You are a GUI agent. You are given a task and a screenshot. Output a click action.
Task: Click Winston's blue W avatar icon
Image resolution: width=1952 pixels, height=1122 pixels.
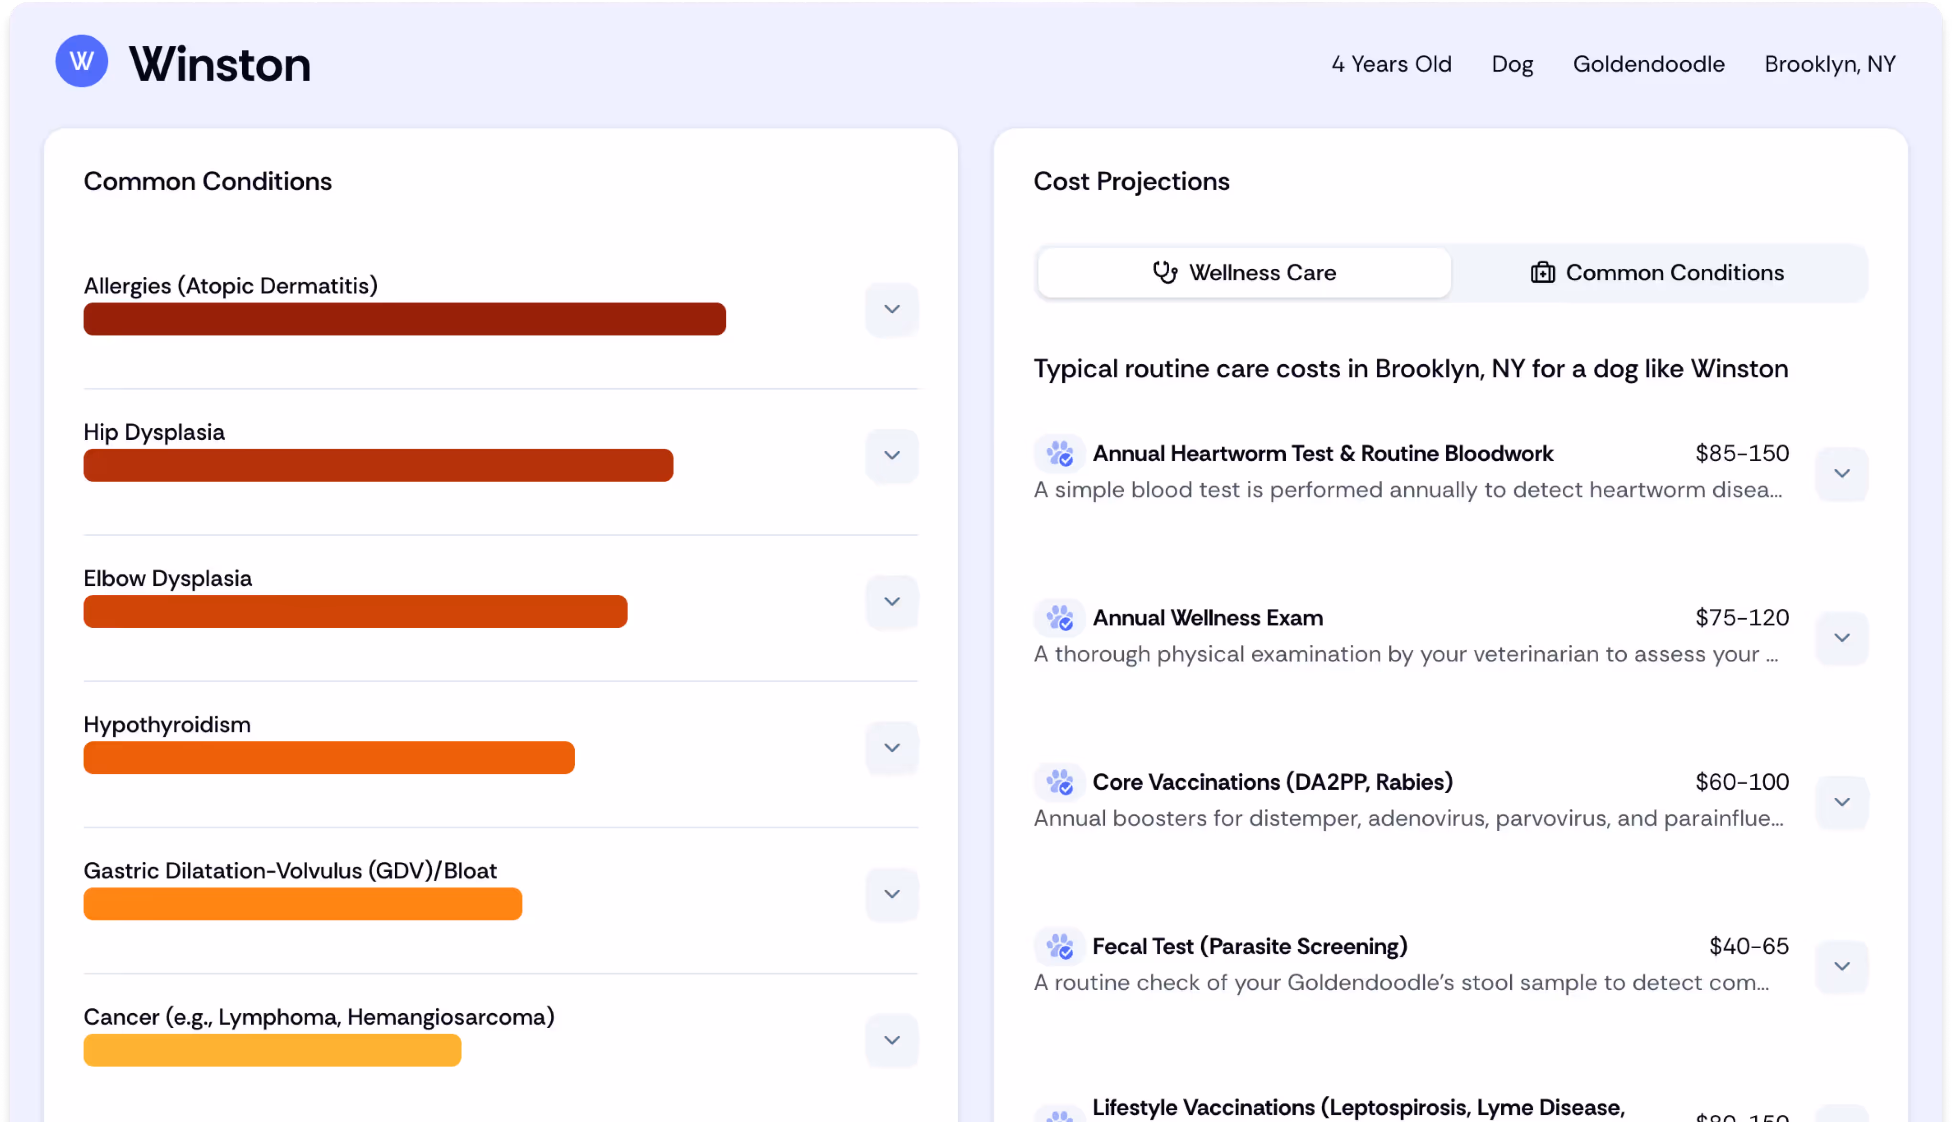pos(82,61)
